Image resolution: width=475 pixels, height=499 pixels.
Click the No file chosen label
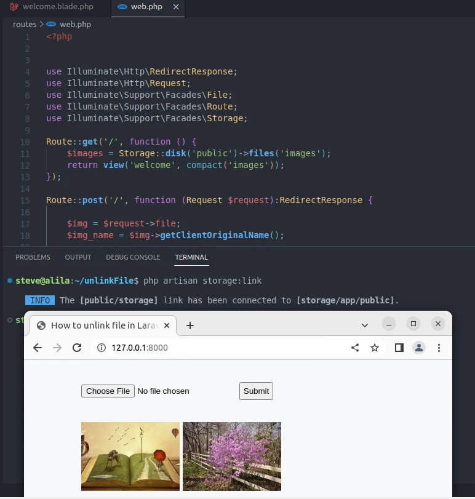(163, 391)
